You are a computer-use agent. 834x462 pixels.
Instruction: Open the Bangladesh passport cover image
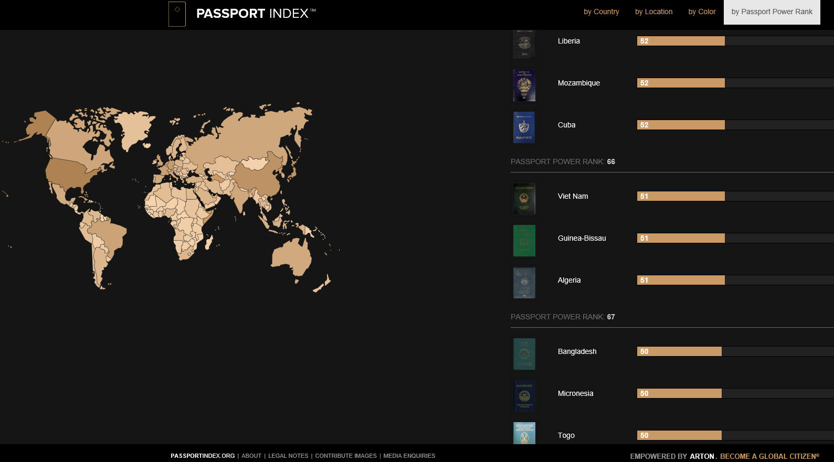point(524,354)
